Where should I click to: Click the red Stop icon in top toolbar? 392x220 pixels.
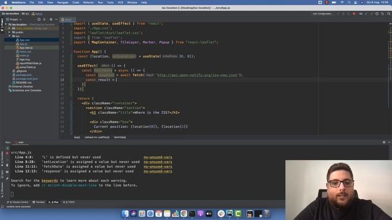[354, 13]
